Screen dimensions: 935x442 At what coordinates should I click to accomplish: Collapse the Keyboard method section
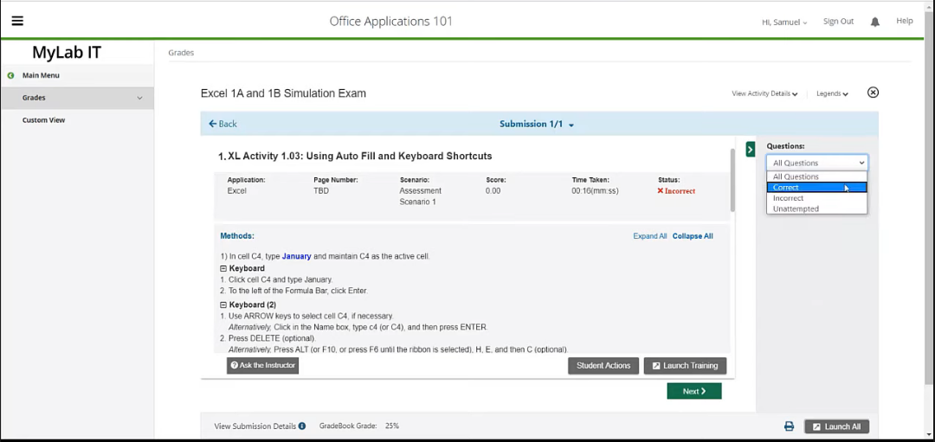pos(223,269)
